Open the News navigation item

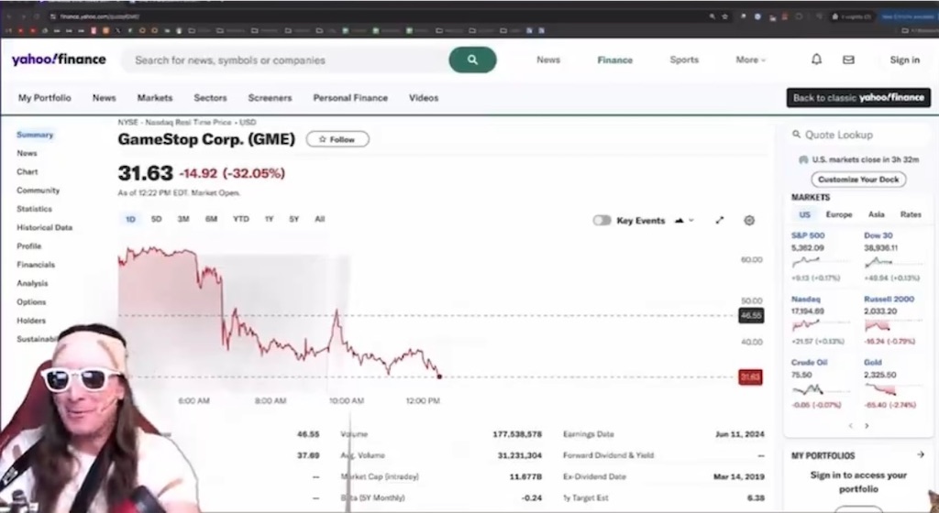[x=104, y=97]
